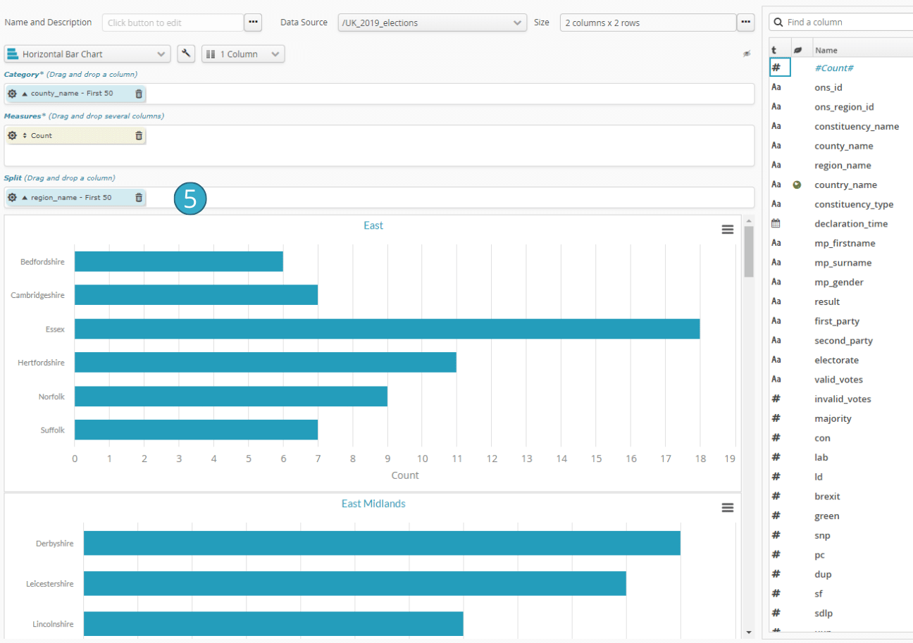Click the tag icon column header
Screen dimensions: 913x643
click(x=797, y=50)
